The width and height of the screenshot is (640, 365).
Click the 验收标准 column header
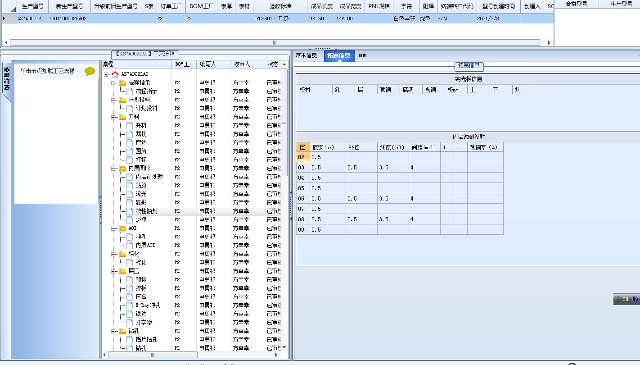[280, 6]
